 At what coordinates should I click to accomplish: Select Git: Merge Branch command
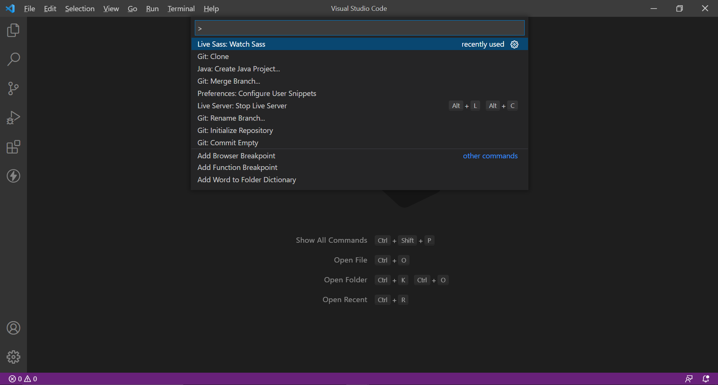click(360, 81)
